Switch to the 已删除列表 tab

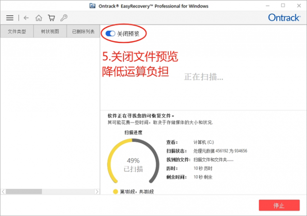83,31
